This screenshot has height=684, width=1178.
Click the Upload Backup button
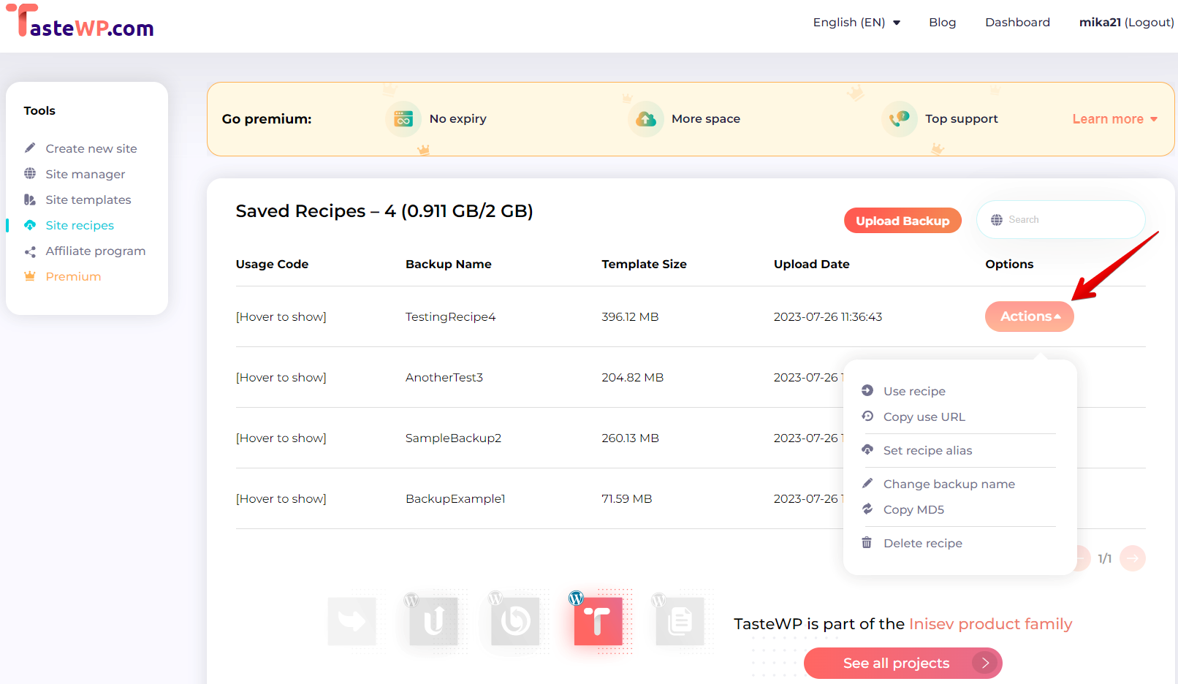[902, 221]
